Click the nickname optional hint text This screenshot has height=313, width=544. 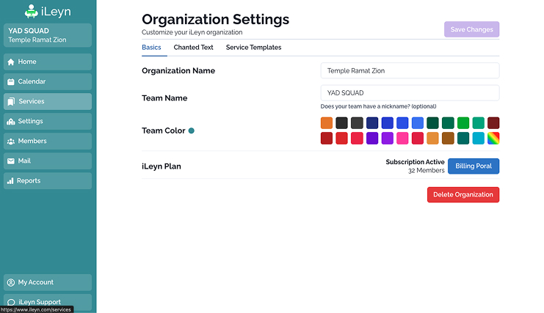378,106
